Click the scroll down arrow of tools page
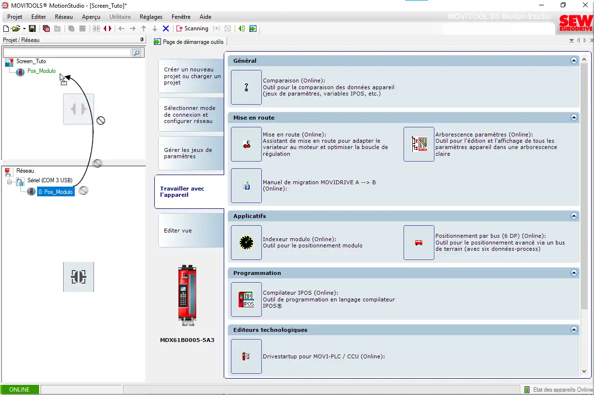The image size is (594, 395). tap(584, 371)
